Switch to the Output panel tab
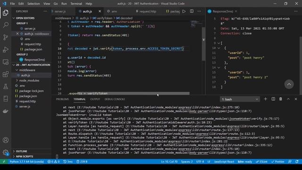This screenshot has height=170, width=302. [x=95, y=99]
